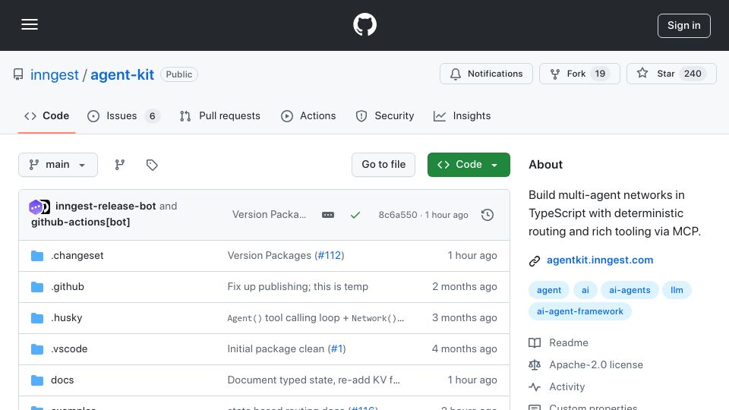Expand the green Code dropdown

(x=469, y=165)
